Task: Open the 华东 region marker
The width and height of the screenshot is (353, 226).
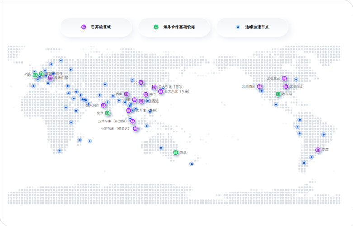Action: tap(146, 94)
